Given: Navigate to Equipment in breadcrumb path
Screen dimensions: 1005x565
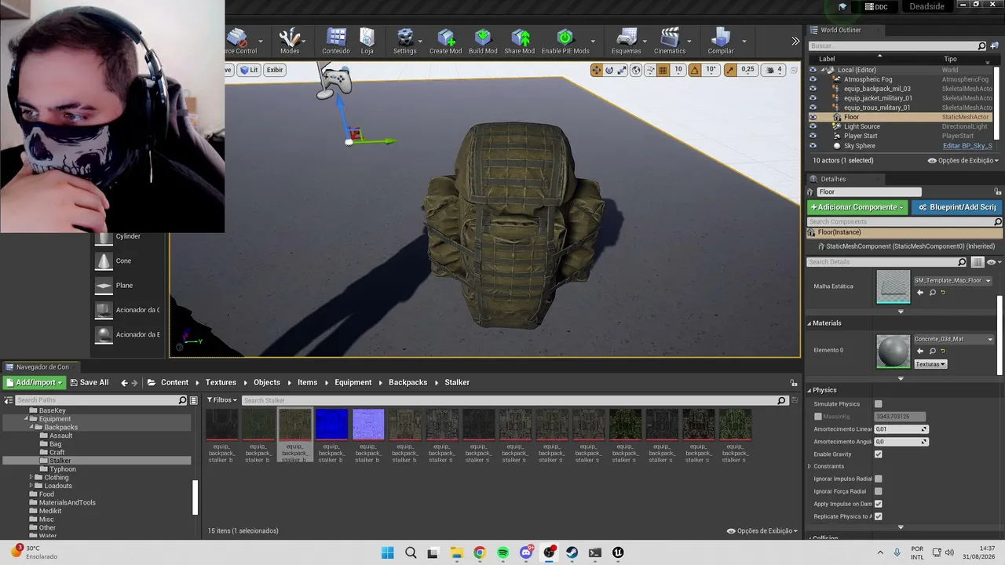Looking at the screenshot, I should coord(353,383).
